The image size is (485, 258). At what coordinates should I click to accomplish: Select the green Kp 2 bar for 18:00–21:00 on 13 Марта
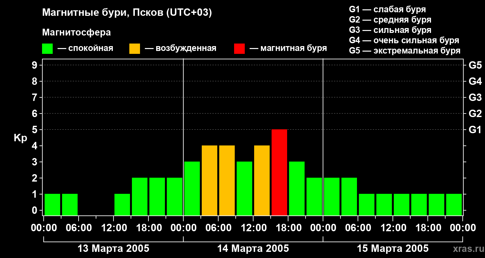click(x=157, y=196)
